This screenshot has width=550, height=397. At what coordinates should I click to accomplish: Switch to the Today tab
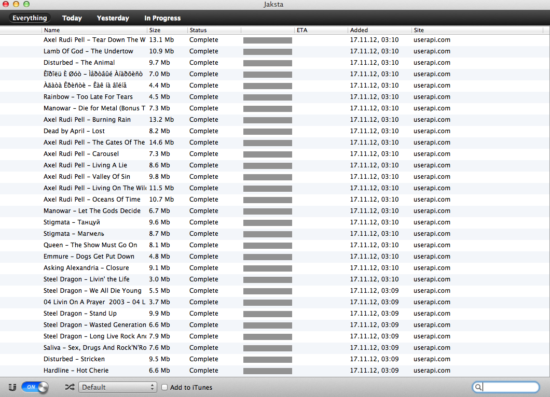(x=72, y=18)
